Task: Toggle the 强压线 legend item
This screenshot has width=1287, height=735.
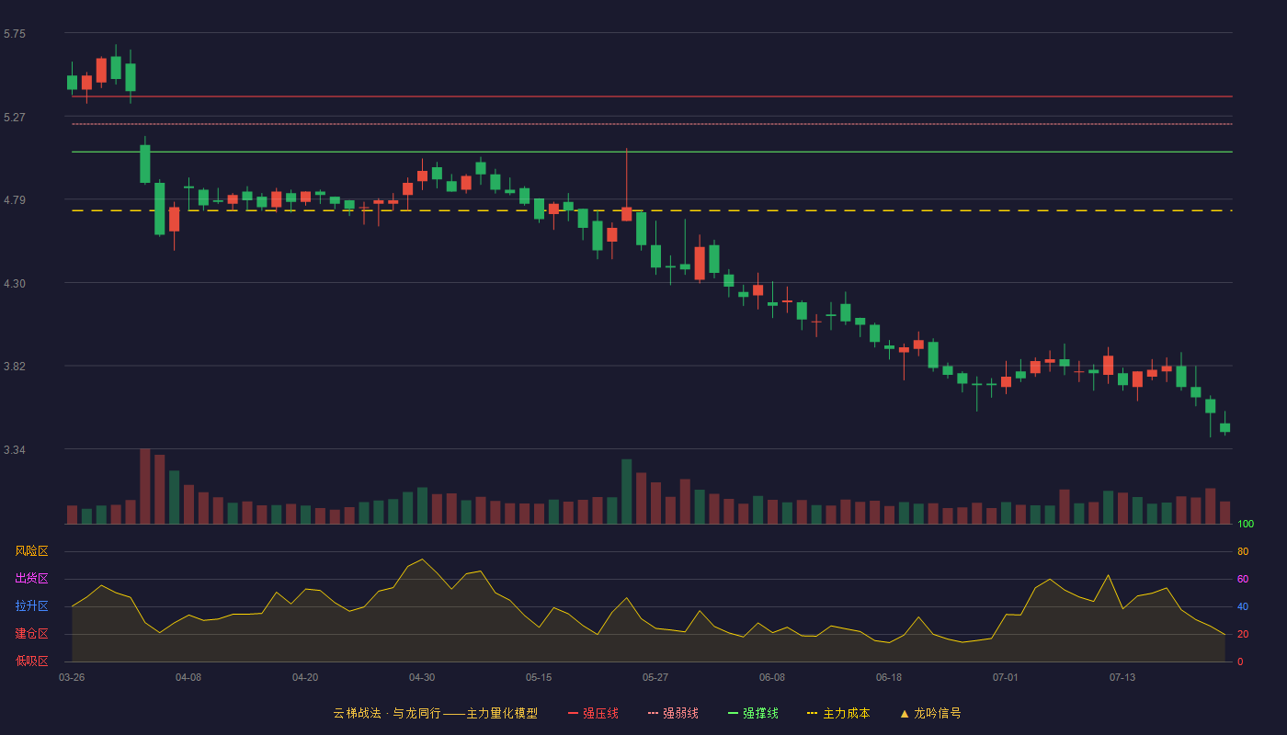Action: point(593,713)
